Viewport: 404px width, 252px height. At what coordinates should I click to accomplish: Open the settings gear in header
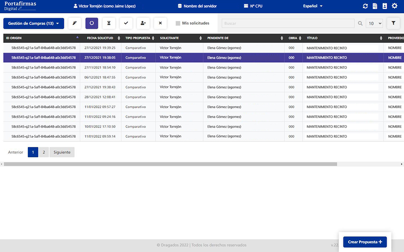tap(394, 6)
